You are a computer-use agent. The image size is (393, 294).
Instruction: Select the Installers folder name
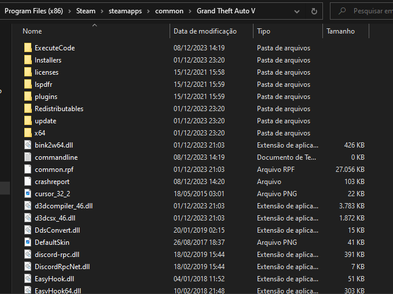coord(48,60)
